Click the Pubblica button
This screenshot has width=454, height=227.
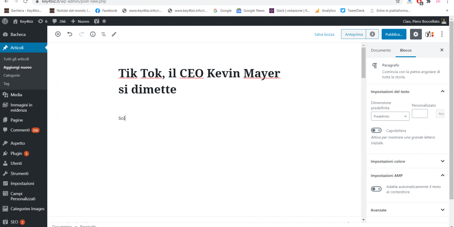click(x=394, y=34)
